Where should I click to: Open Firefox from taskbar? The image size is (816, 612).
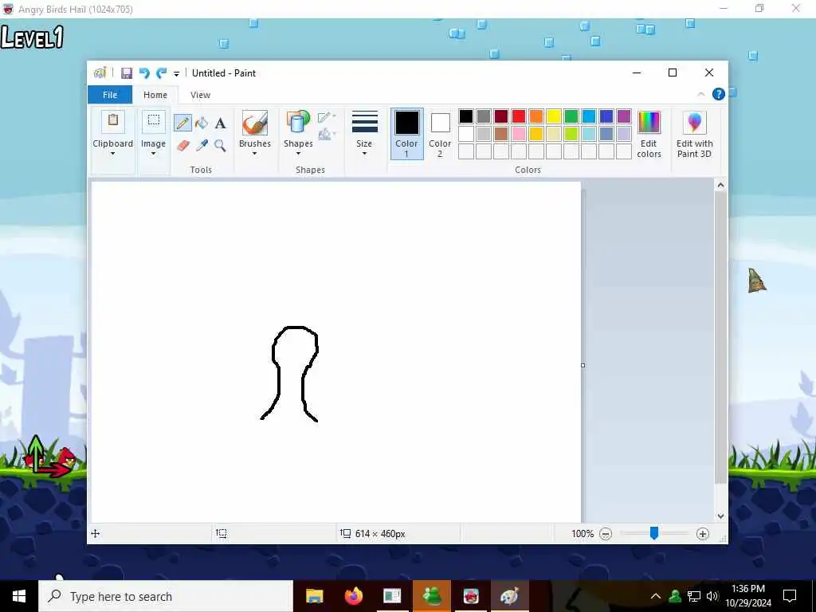point(353,596)
